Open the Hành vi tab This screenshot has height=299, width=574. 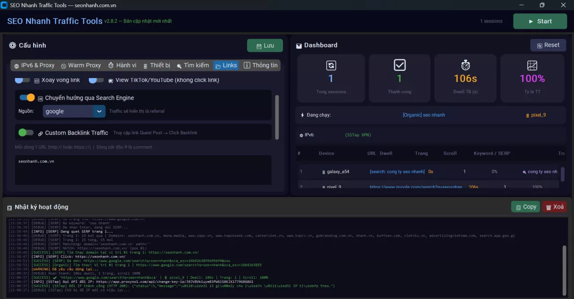122,65
